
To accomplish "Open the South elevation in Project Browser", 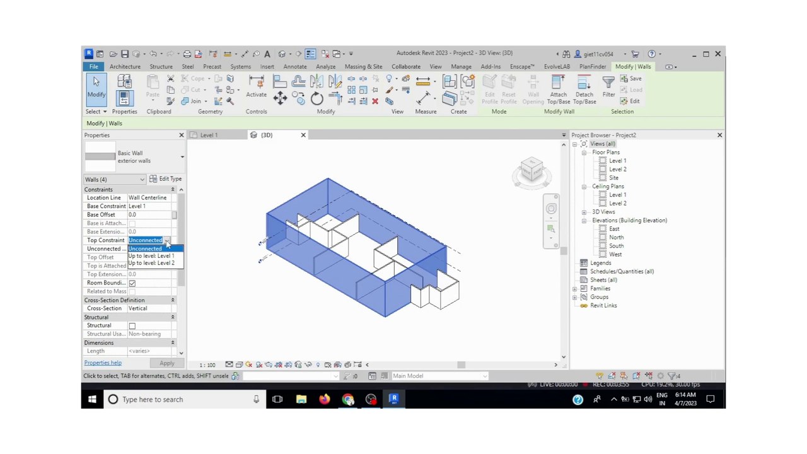I will tap(616, 246).
